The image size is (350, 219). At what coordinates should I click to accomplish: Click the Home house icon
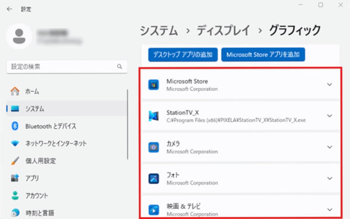[x=15, y=91]
